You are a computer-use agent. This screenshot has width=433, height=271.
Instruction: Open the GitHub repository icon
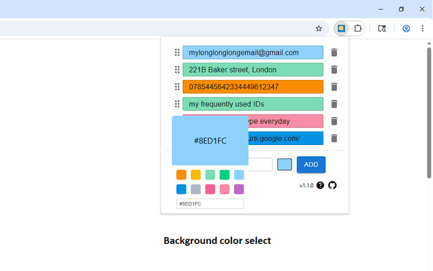pyautogui.click(x=332, y=185)
